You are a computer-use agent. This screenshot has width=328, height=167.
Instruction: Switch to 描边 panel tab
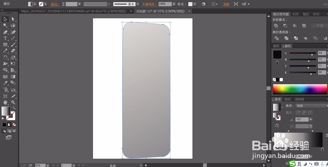pyautogui.click(x=306, y=14)
